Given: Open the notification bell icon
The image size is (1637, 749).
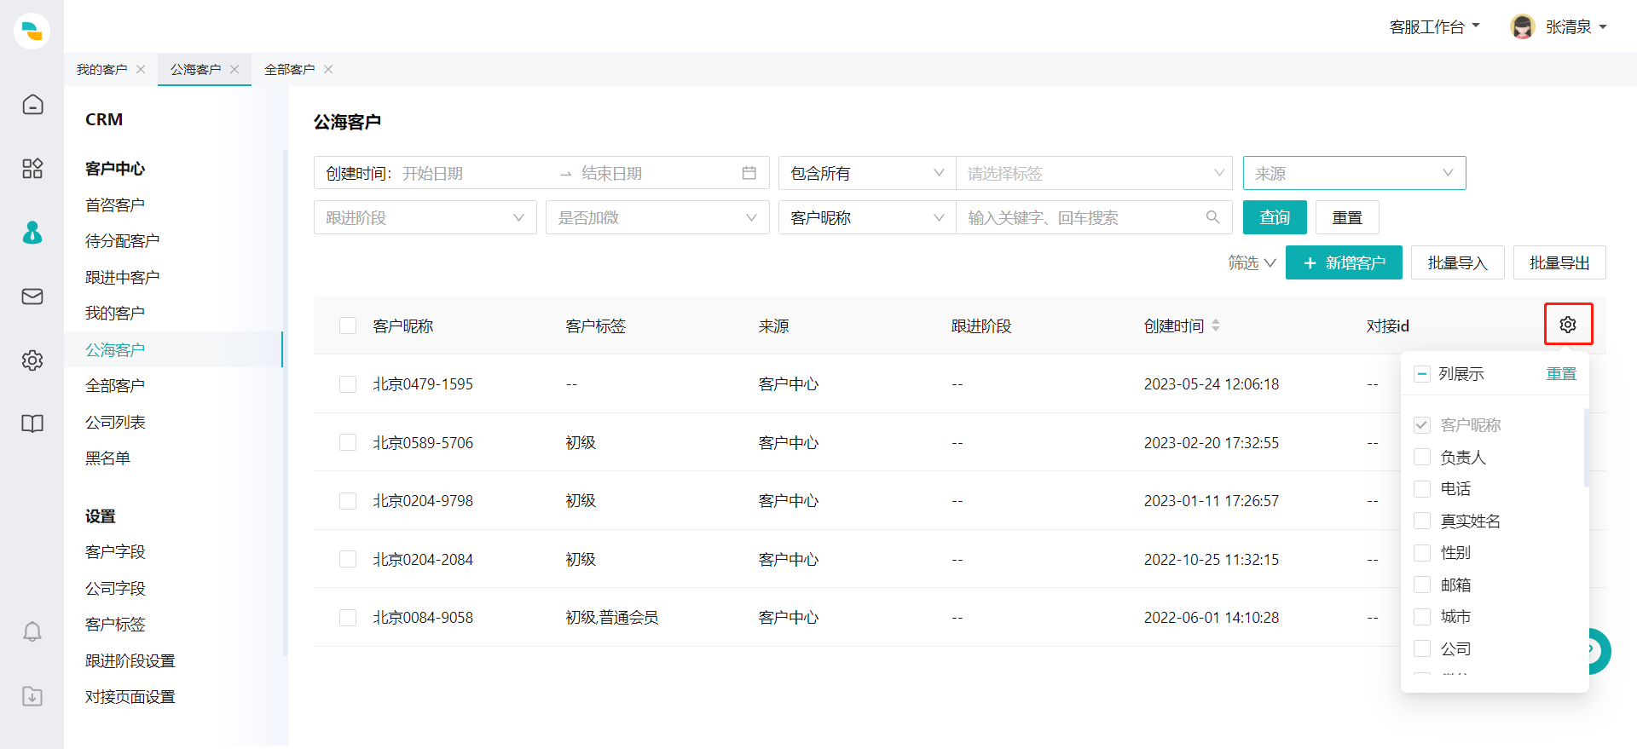Looking at the screenshot, I should [32, 631].
